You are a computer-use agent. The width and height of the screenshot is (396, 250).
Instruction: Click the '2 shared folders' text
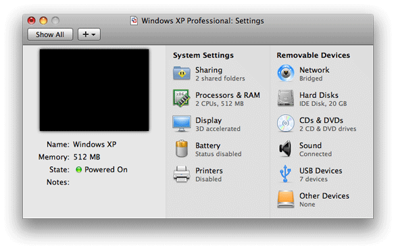(220, 78)
